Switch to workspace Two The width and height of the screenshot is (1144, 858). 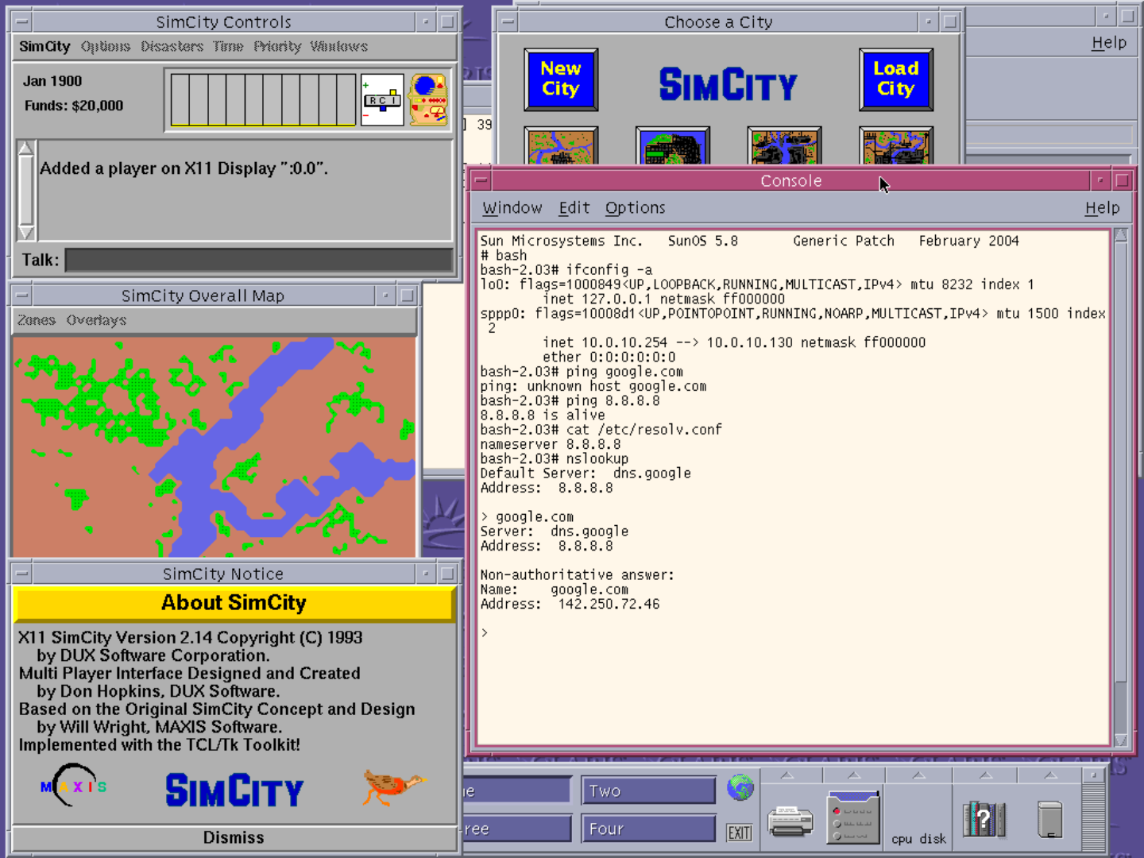(648, 790)
